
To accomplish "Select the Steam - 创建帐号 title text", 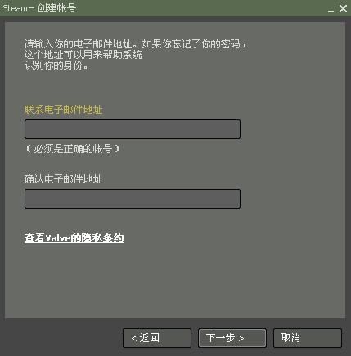I will [x=39, y=8].
